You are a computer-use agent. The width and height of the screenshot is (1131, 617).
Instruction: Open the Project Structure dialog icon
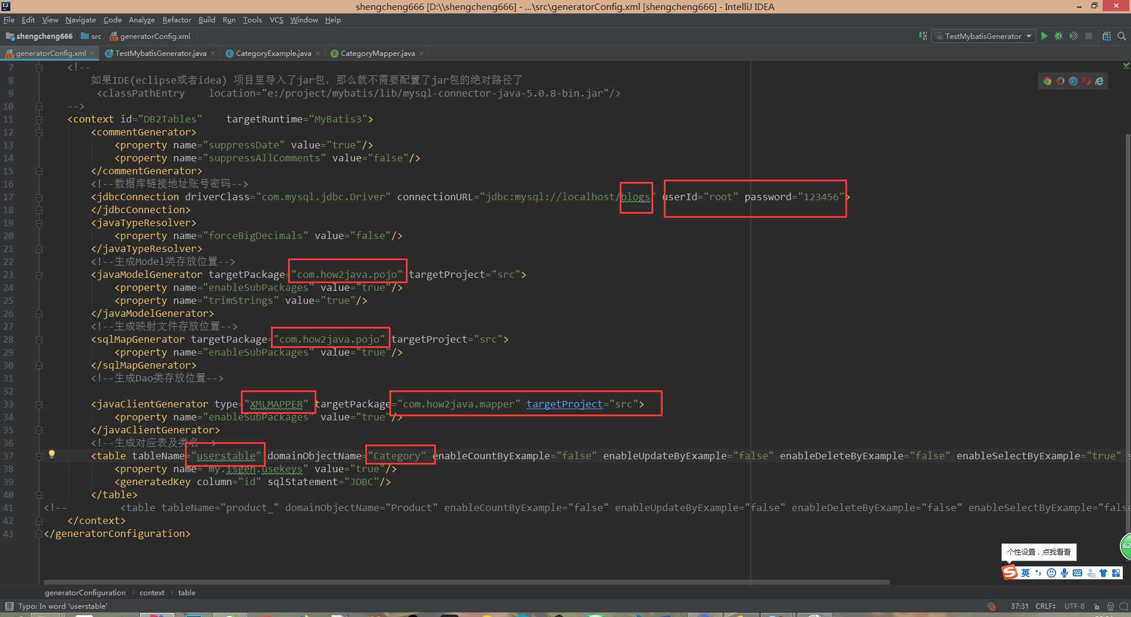click(x=1106, y=36)
